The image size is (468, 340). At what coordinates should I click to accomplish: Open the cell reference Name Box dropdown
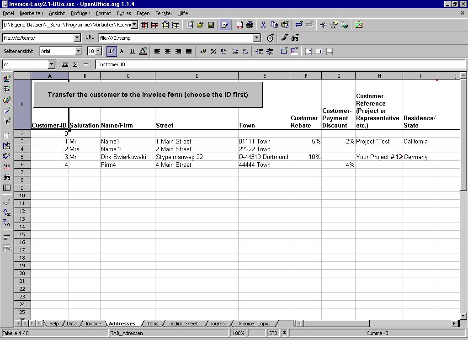pyautogui.click(x=51, y=65)
